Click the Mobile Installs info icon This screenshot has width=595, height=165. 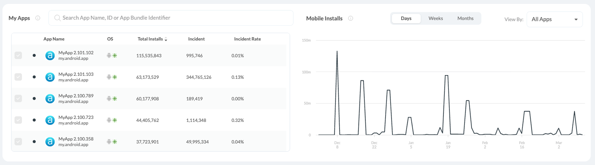click(x=350, y=18)
